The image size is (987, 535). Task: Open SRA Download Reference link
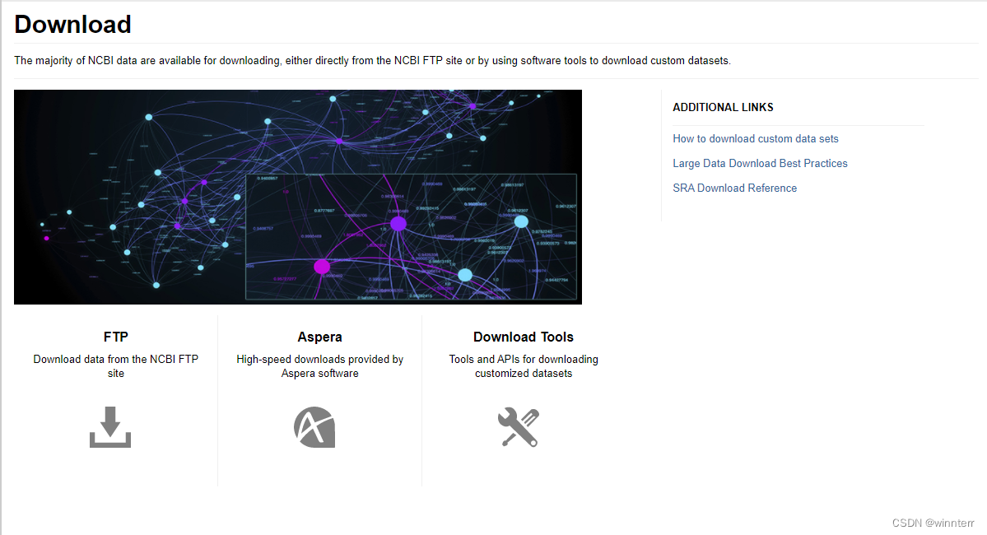click(x=734, y=188)
